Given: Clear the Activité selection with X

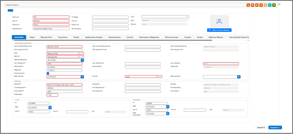Looking at the screenshot, I should tap(157, 77).
